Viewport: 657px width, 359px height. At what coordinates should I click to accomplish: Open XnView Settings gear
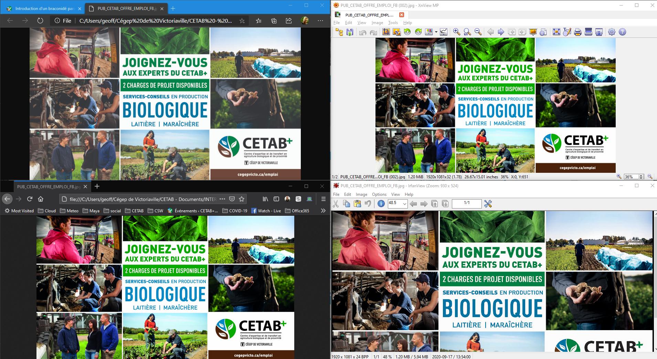(612, 32)
